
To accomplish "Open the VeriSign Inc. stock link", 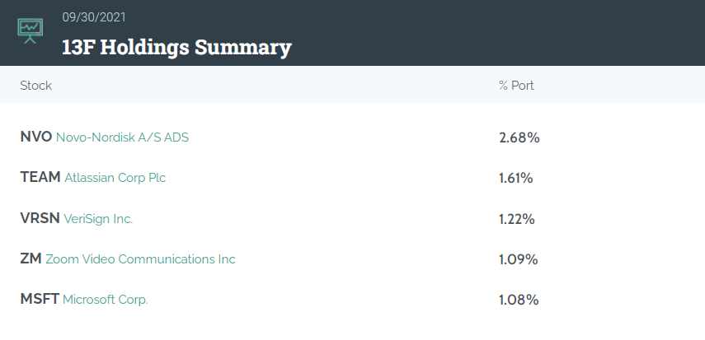I will 98,219.
